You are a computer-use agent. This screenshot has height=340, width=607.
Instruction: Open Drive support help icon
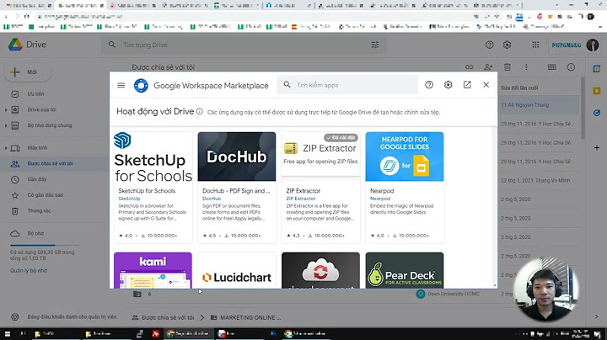point(489,45)
